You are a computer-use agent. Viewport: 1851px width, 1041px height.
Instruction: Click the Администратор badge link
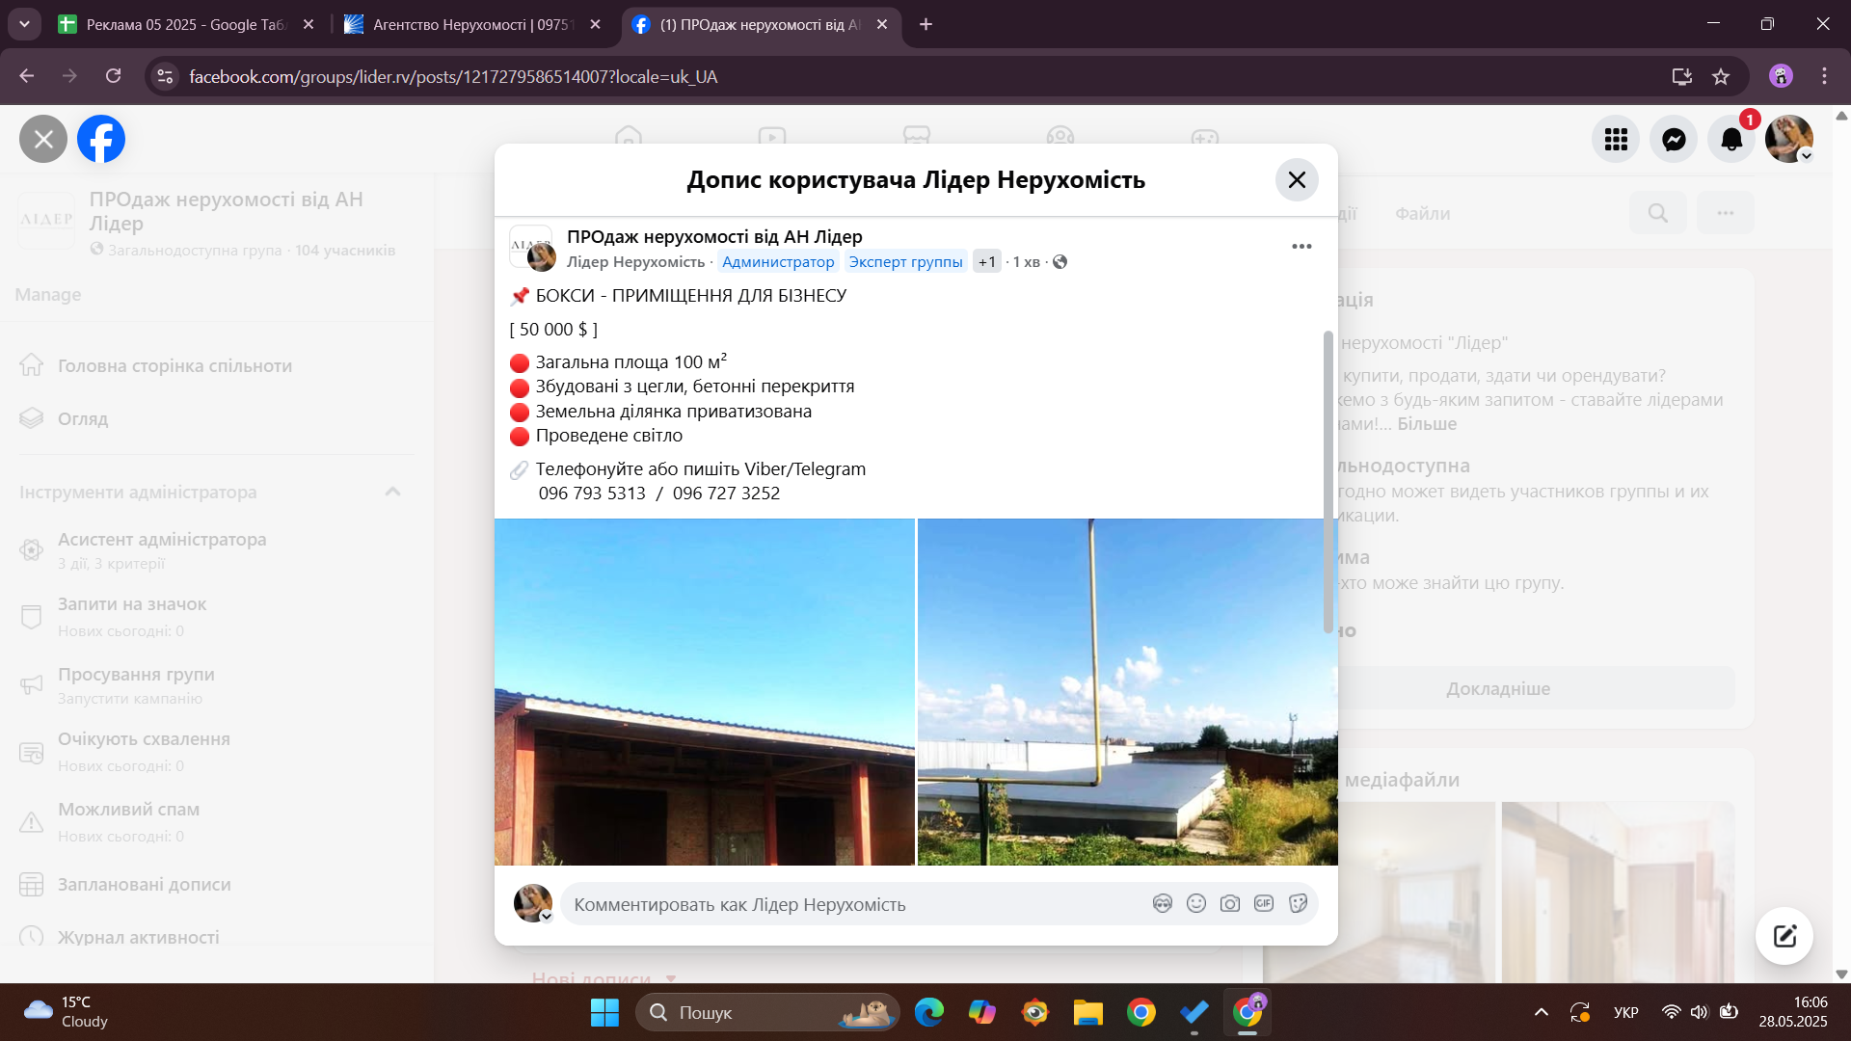778,262
